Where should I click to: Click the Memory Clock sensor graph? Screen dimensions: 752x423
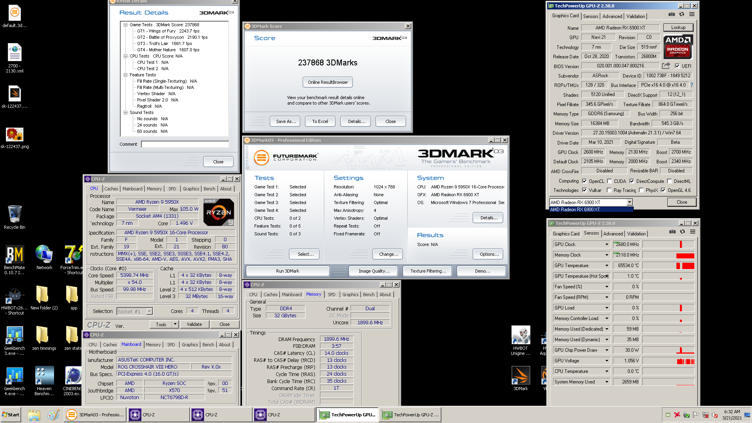pyautogui.click(x=668, y=255)
